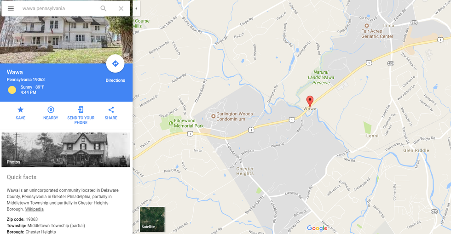Select Darlington Woods Condominium marker

point(214,116)
